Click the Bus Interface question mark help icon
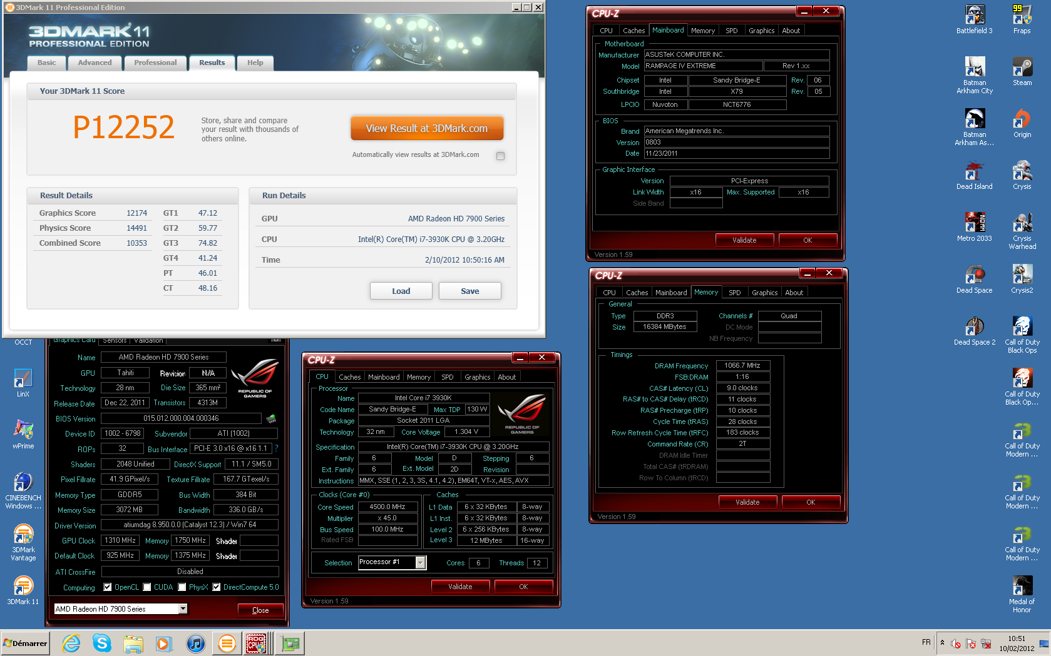 pos(276,448)
